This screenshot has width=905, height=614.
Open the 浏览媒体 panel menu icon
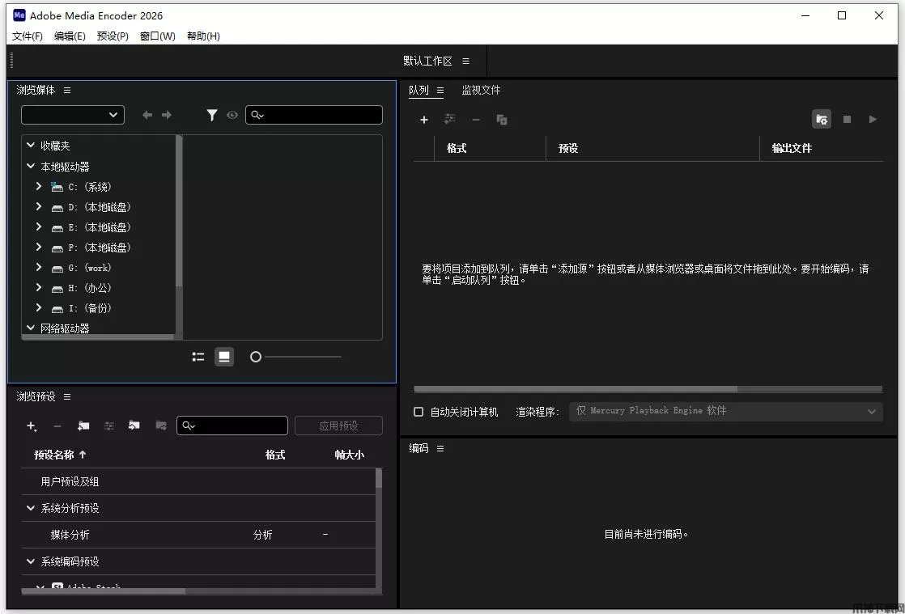67,91
